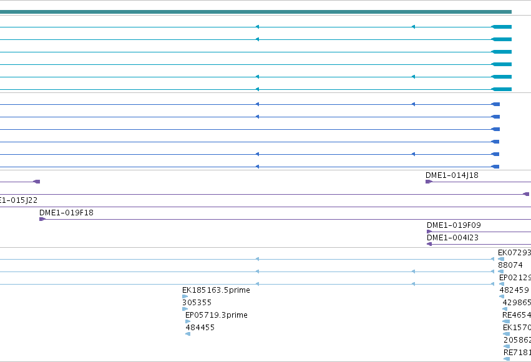Screen dimensions: 531x362
Task: Click the EK07293 label at right edge
Action: click(x=514, y=253)
